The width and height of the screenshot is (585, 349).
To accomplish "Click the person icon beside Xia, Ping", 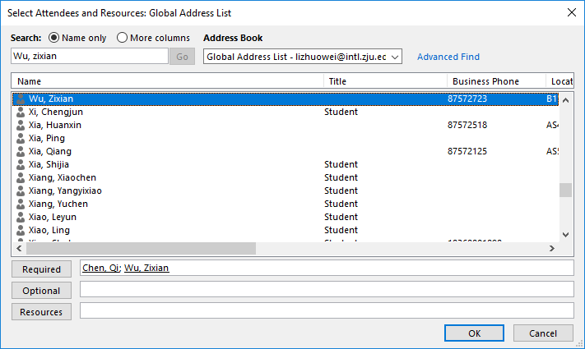I will point(21,138).
